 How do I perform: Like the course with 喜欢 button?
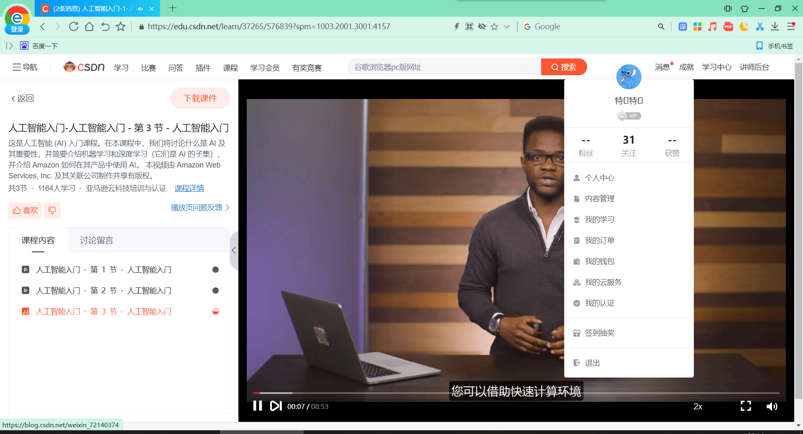25,211
